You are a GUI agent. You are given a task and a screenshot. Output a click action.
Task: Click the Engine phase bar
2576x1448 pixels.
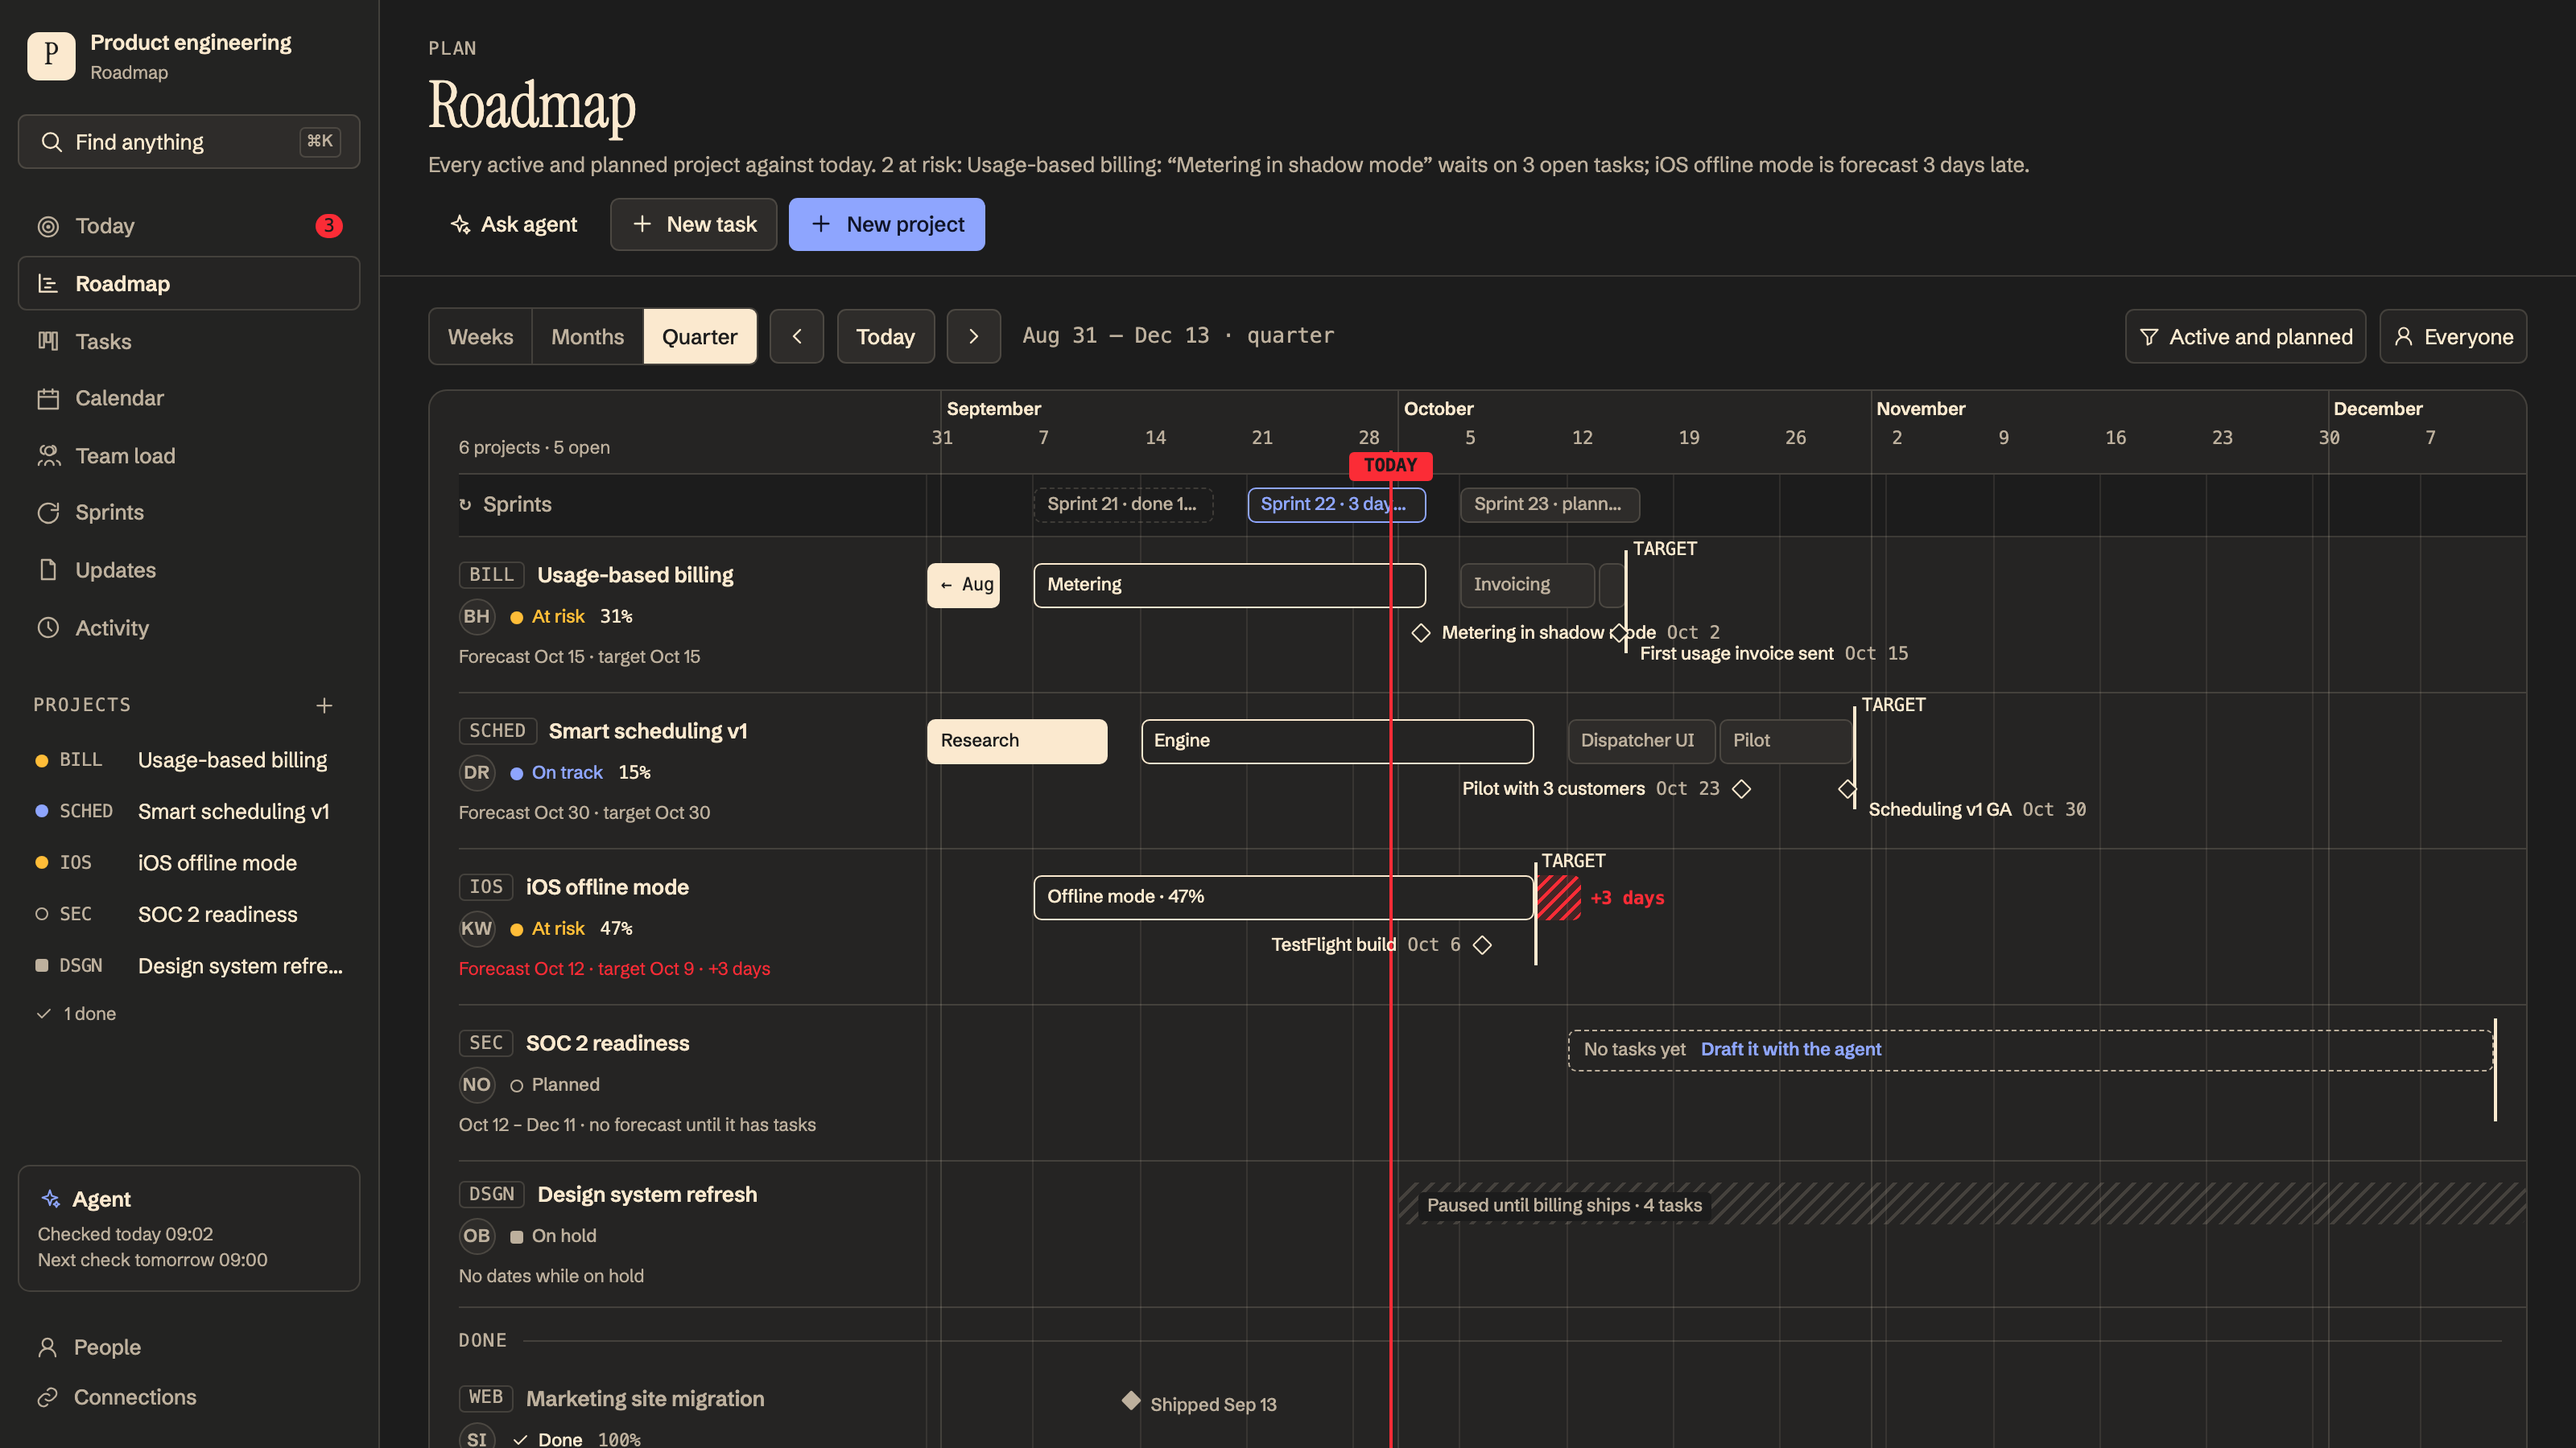coord(1337,740)
